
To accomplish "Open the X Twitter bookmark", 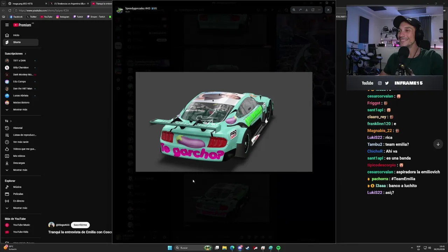I will point(31,17).
